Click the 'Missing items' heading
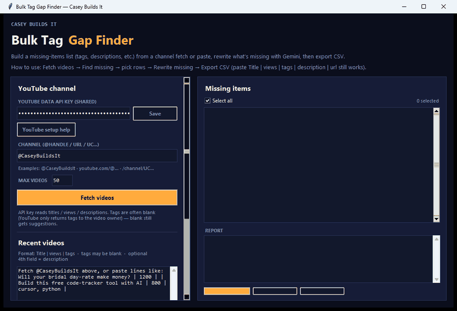This screenshot has width=457, height=311. [x=228, y=89]
